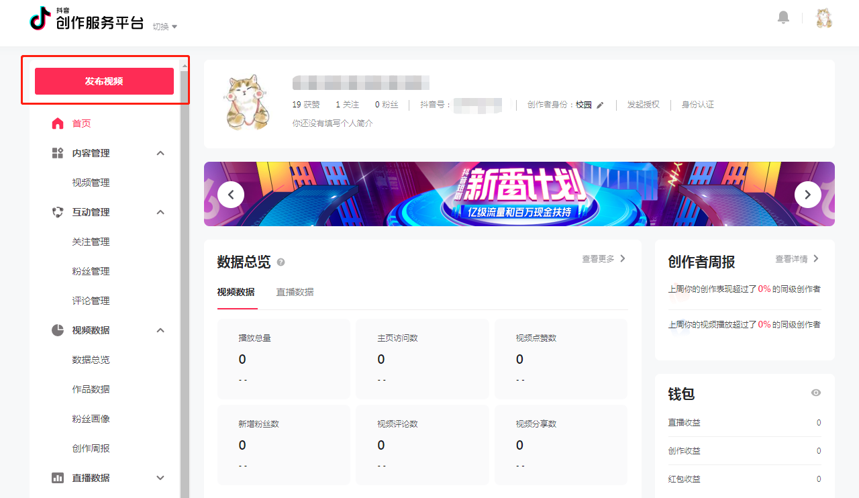Click the 1 关注 count
This screenshot has height=498, width=859.
[x=348, y=105]
